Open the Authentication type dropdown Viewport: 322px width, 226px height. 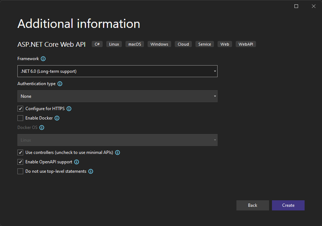coord(117,96)
